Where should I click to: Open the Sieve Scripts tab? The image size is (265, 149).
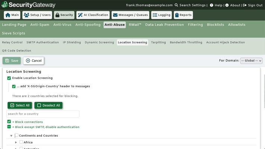coord(13,33)
